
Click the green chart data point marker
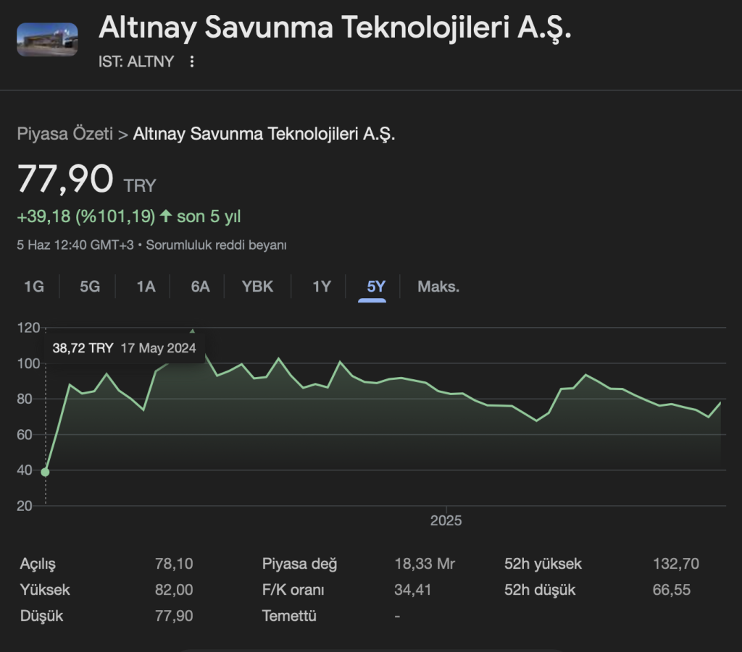point(46,472)
